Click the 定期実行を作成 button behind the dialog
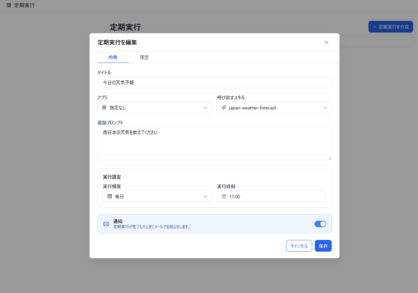Viewport: 418px width, 293px height. (391, 27)
